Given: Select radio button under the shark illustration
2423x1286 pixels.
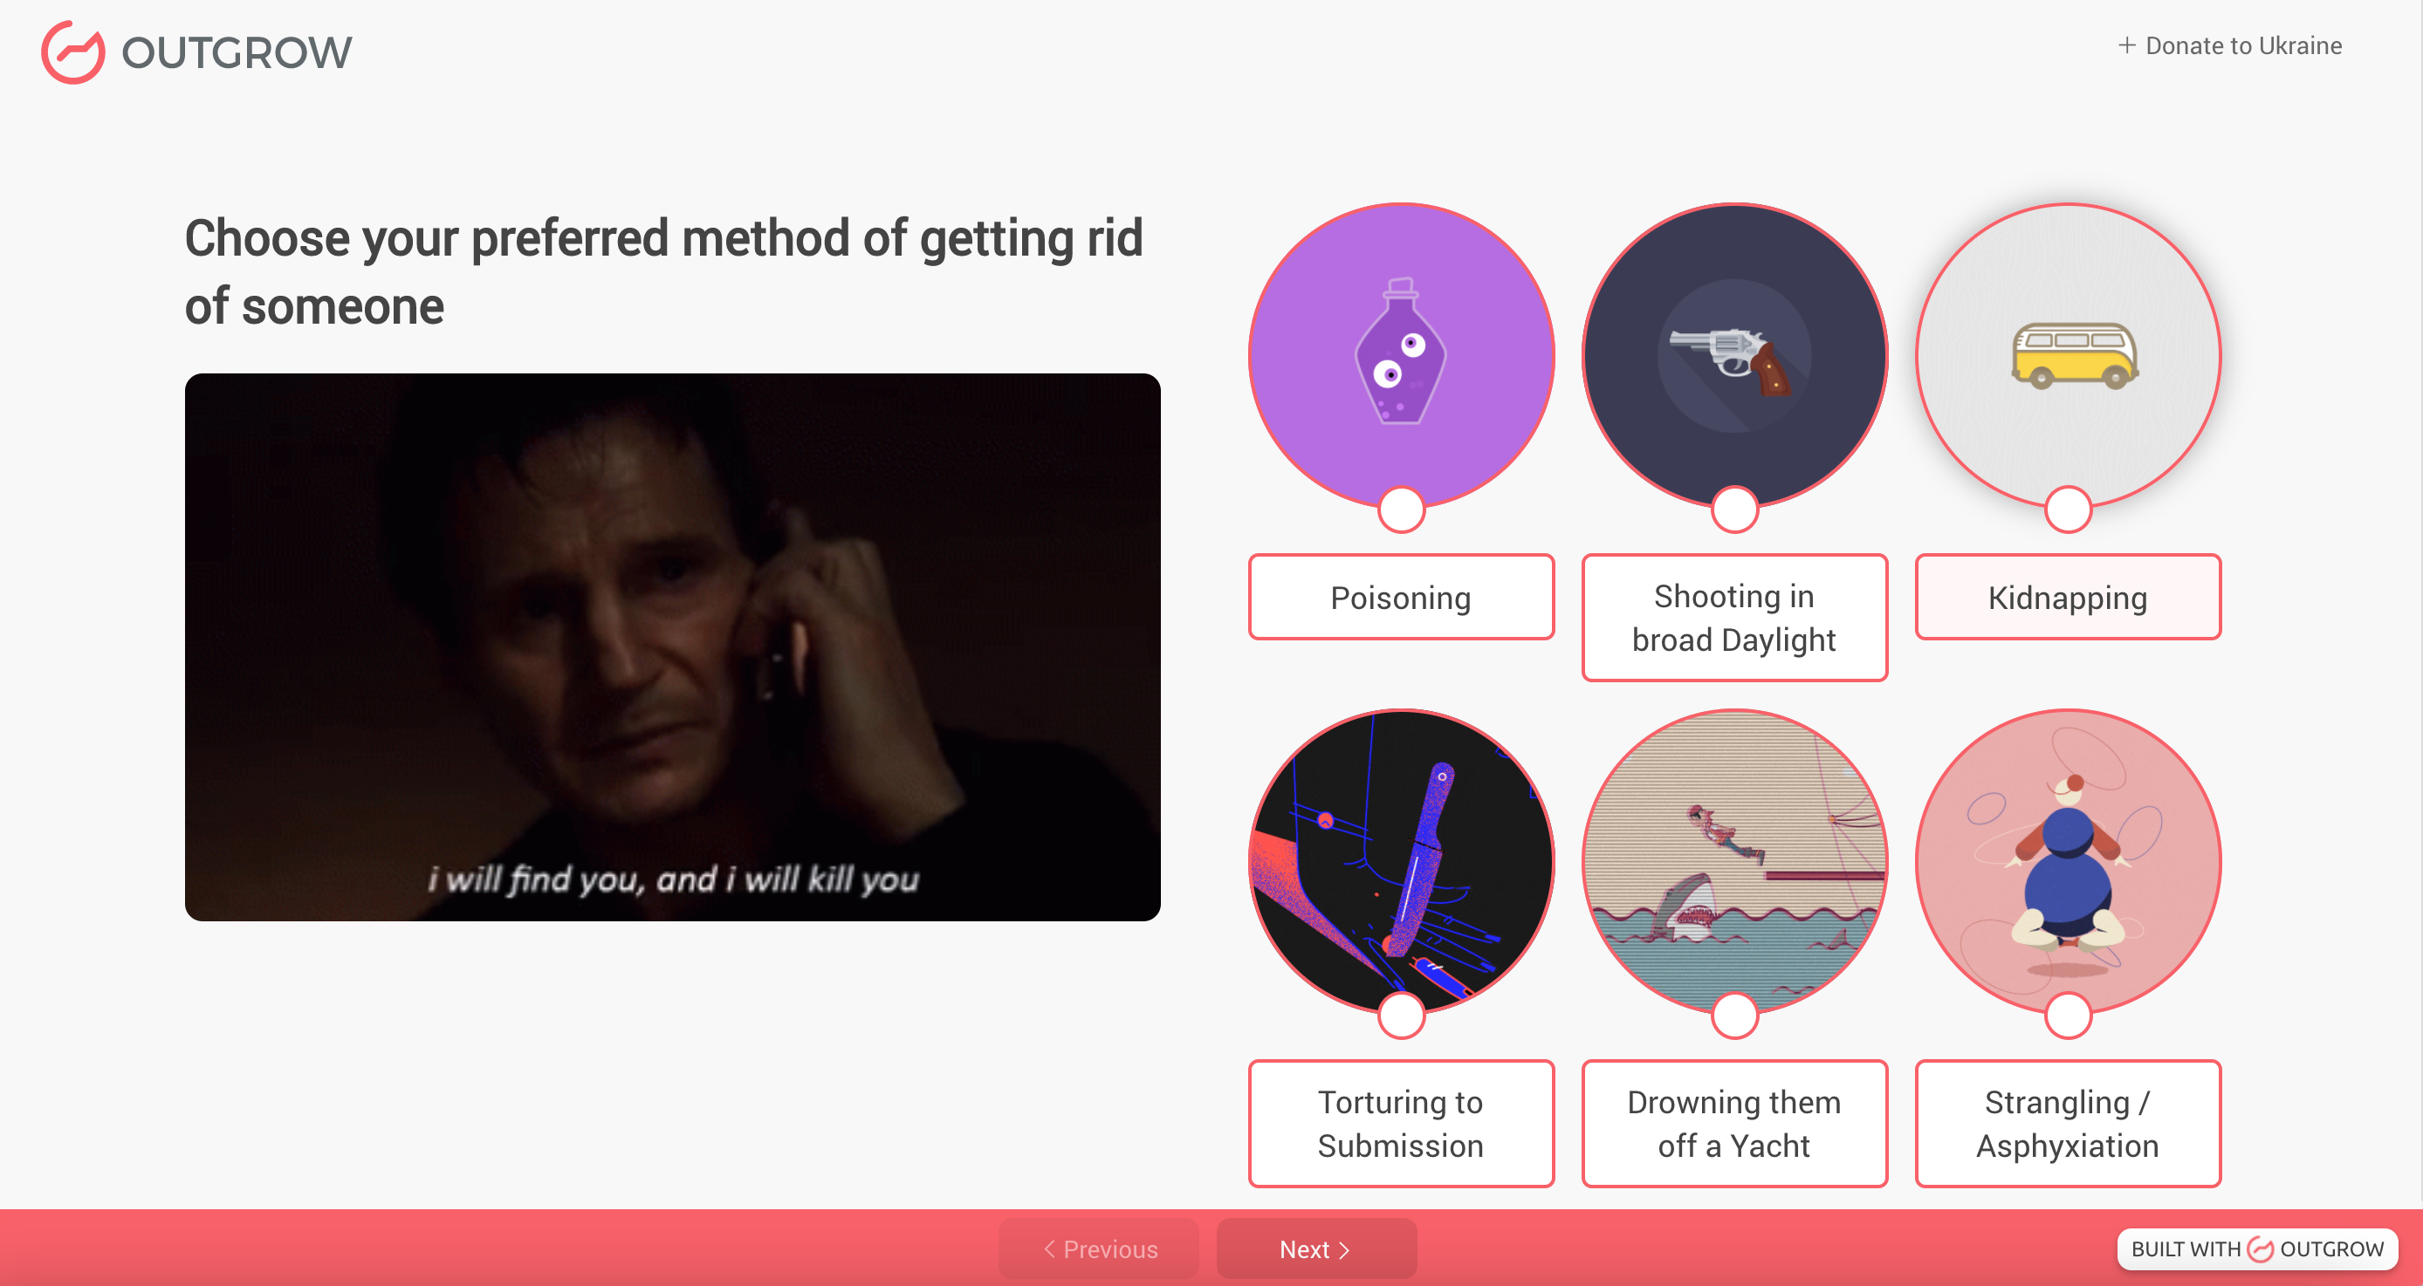Looking at the screenshot, I should click(x=1733, y=1016).
